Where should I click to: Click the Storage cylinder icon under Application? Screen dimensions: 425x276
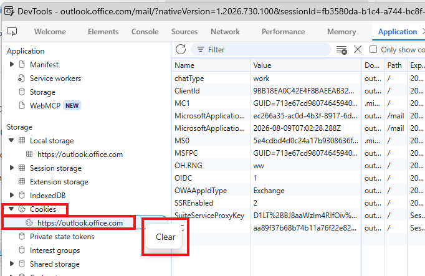pos(22,92)
